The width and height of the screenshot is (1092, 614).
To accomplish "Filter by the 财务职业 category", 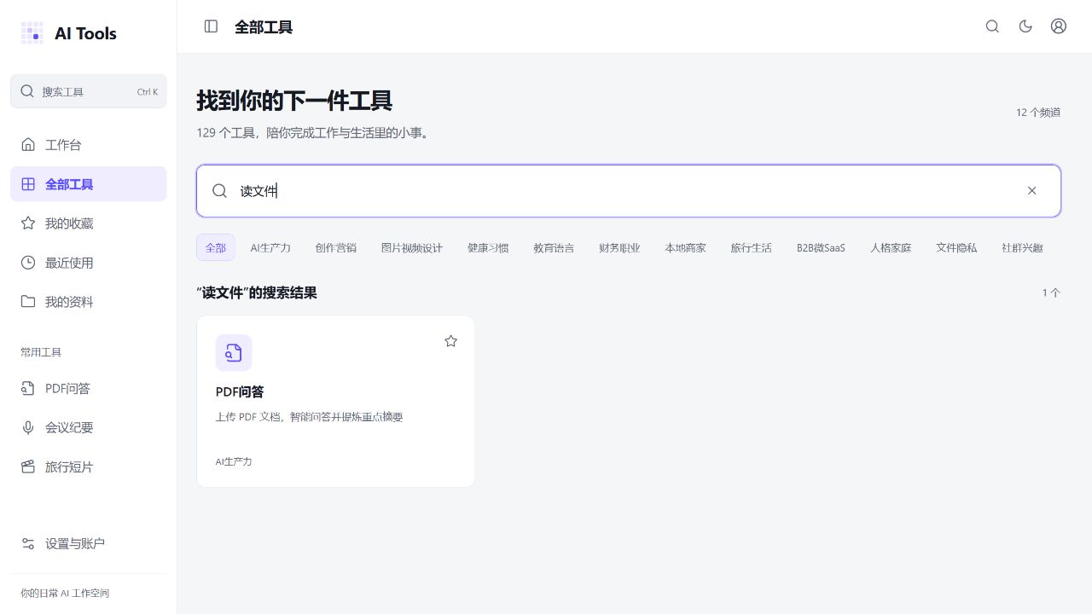I will [619, 247].
